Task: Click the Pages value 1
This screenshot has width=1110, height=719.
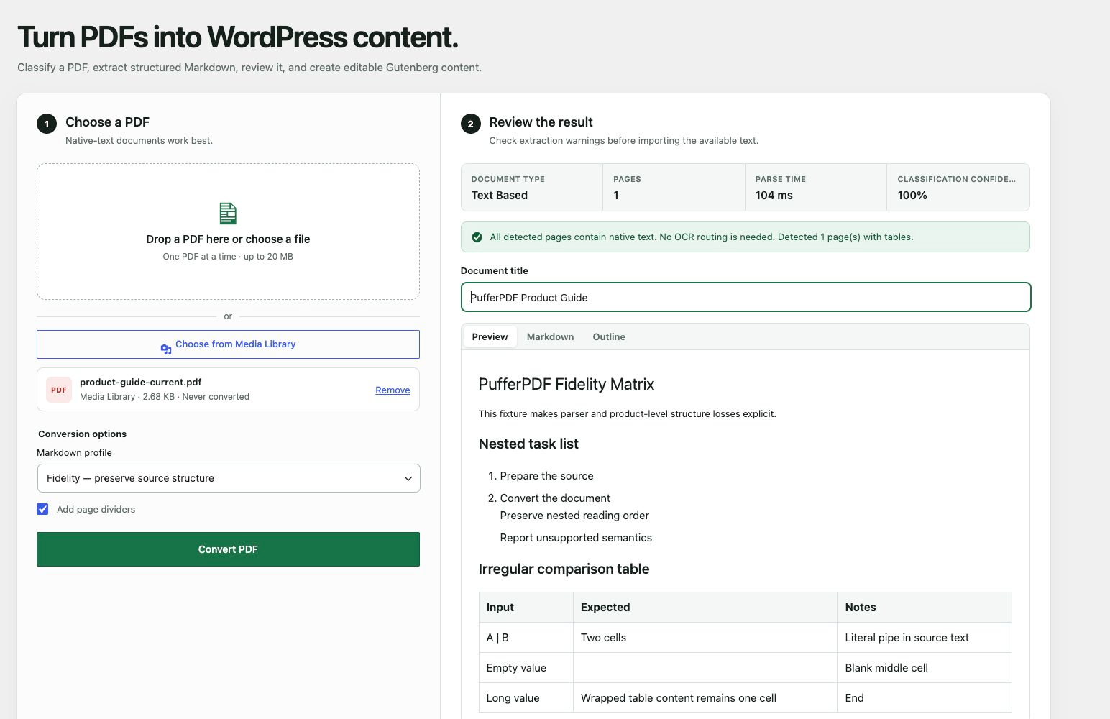Action: [616, 195]
